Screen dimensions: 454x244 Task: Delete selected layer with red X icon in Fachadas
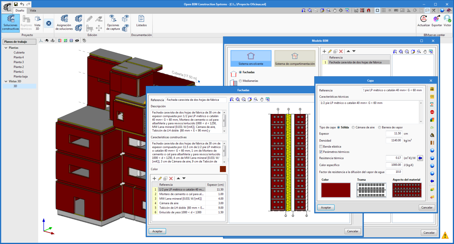click(171, 178)
